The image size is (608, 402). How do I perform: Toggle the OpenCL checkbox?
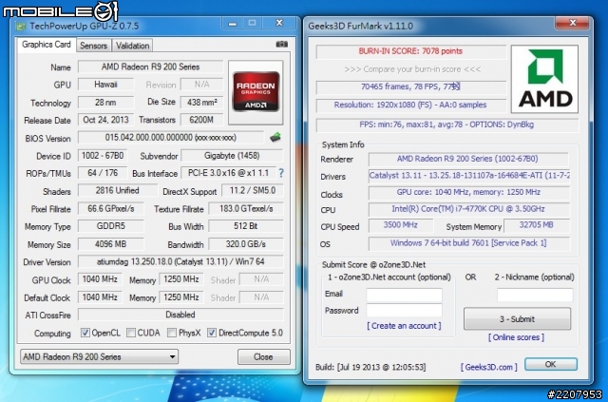pos(85,333)
